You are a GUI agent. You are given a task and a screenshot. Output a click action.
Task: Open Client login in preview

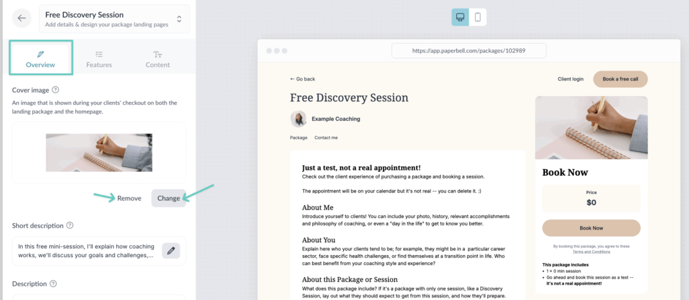pyautogui.click(x=571, y=79)
